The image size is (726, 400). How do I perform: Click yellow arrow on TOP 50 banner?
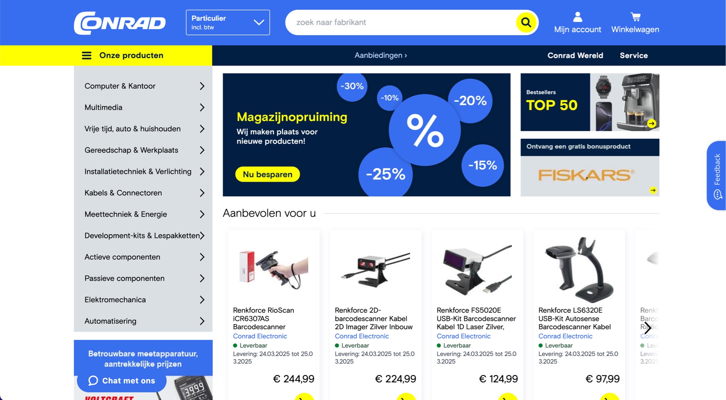[x=651, y=123]
